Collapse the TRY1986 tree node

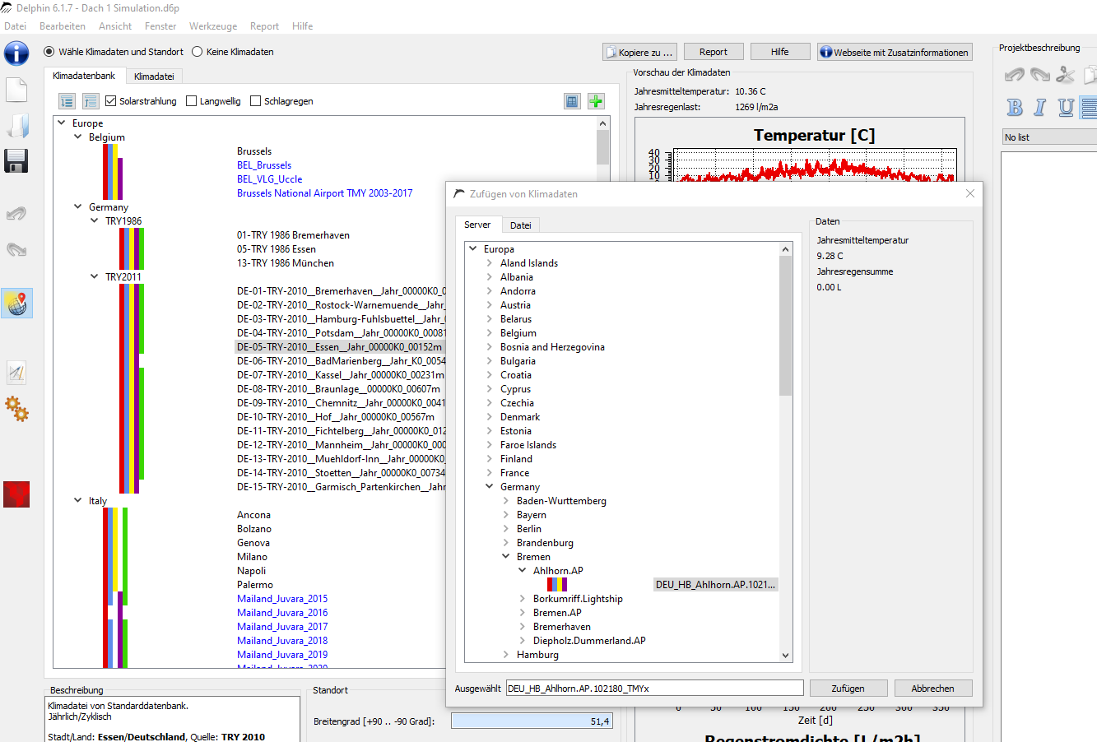pyautogui.click(x=95, y=221)
